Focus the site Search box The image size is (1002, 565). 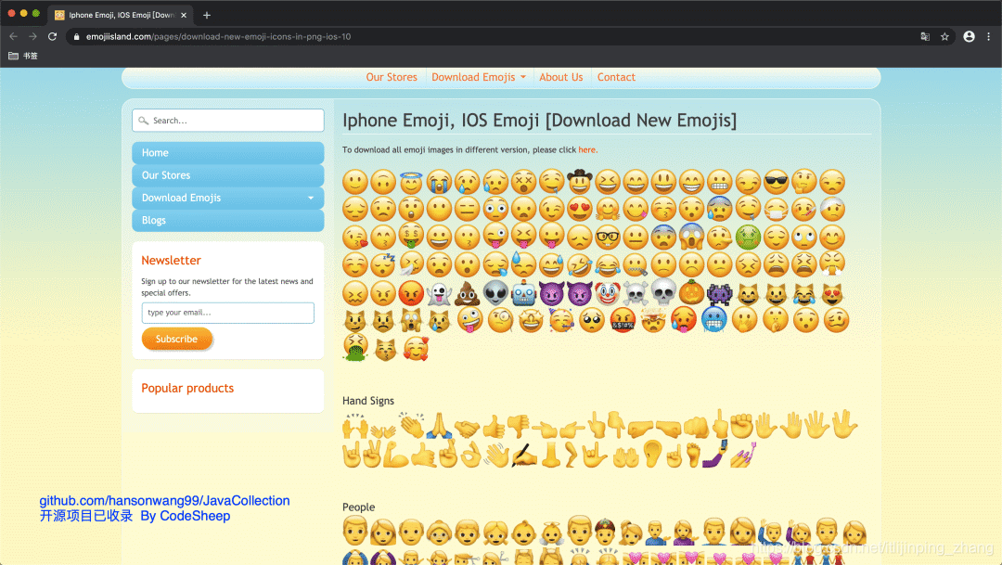pyautogui.click(x=227, y=121)
